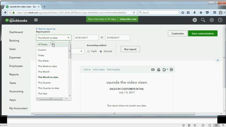Choose This Week-to-date option
Image resolution: width=226 pixels, height=127 pixels.
click(52, 66)
